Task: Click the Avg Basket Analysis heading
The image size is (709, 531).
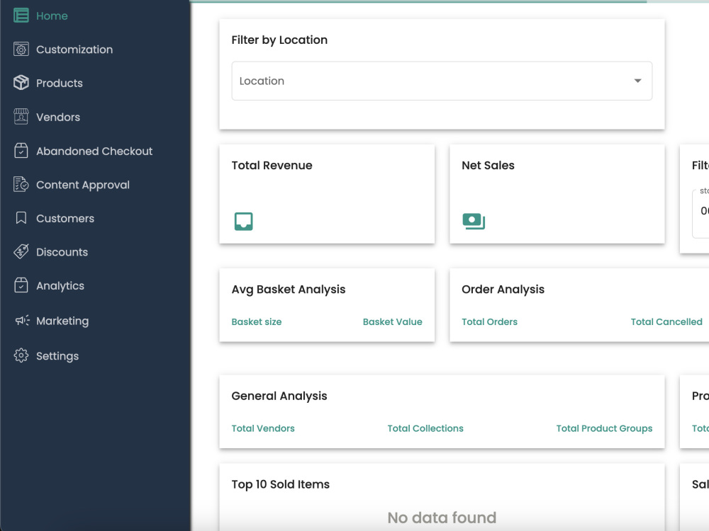Action: (289, 290)
